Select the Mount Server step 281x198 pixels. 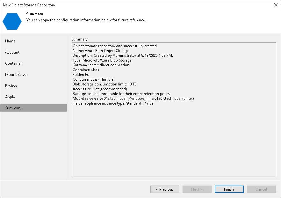pyautogui.click(x=17, y=74)
